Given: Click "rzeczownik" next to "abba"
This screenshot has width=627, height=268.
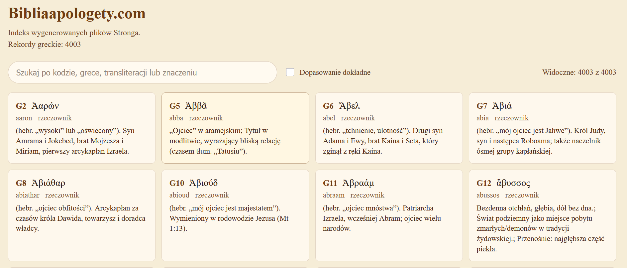Looking at the screenshot, I should (x=206, y=118).
